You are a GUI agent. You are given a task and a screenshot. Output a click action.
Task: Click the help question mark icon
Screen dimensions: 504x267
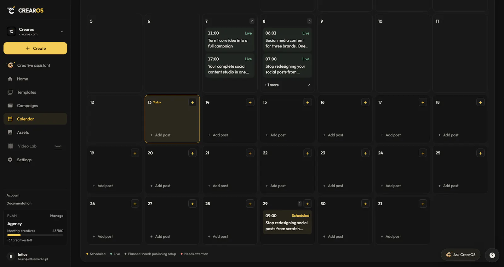pyautogui.click(x=492, y=255)
